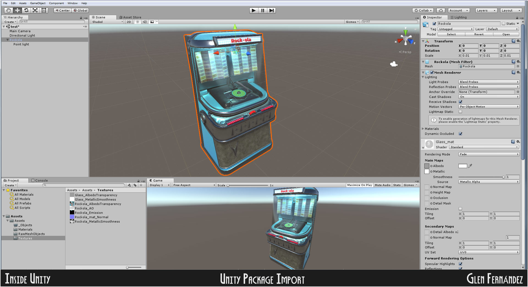Open the Assets menu
Image resolution: width=528 pixels, height=287 pixels.
[x=23, y=3]
